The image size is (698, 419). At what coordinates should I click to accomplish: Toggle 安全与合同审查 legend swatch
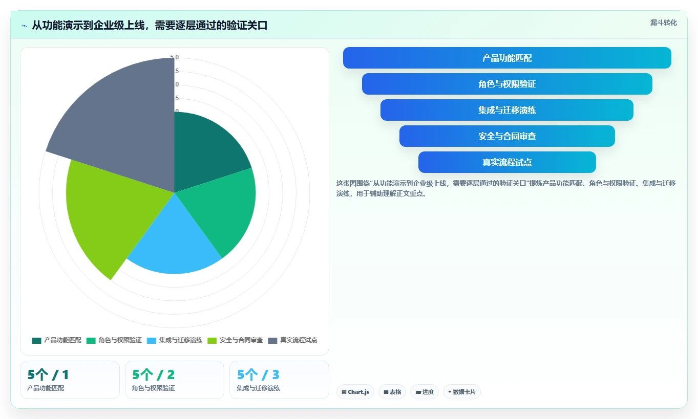212,340
